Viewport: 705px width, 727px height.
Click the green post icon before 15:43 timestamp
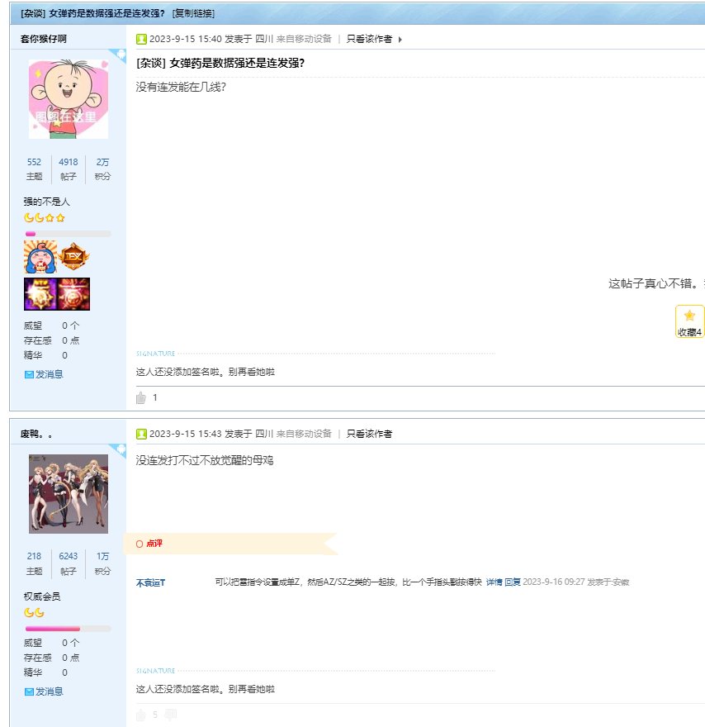[x=141, y=434]
